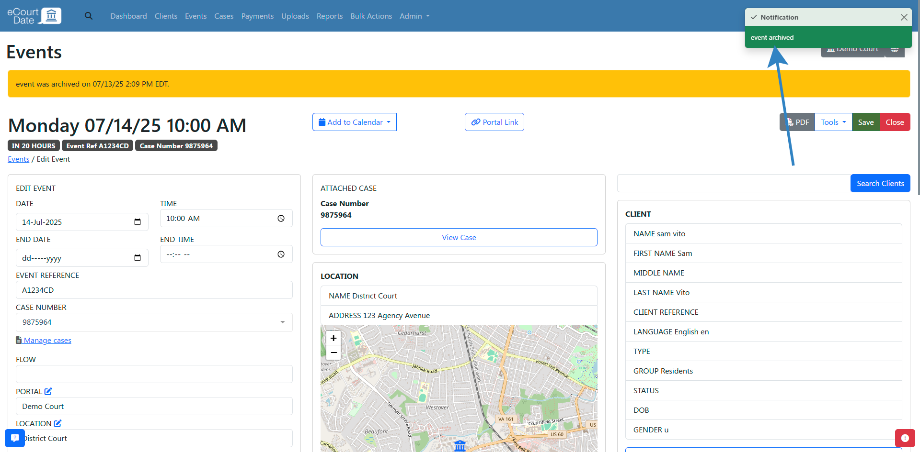This screenshot has width=920, height=452.
Task: Click the TIME field 10:00 AM
Action: [226, 219]
